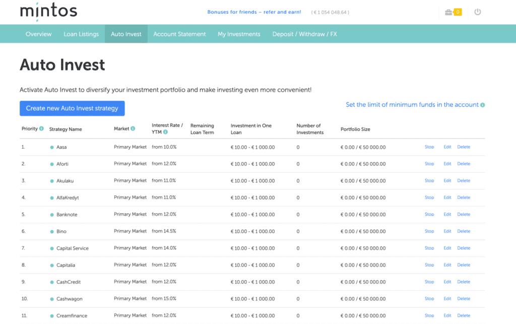The height and width of the screenshot is (324, 516).
Task: Click the Mintos logo
Action: point(48,12)
